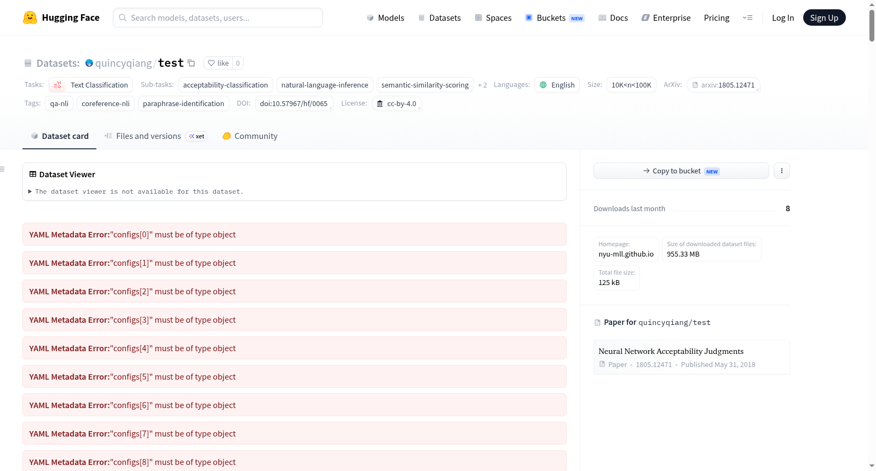
Task: Switch to Files and versions tab
Action: (155, 136)
